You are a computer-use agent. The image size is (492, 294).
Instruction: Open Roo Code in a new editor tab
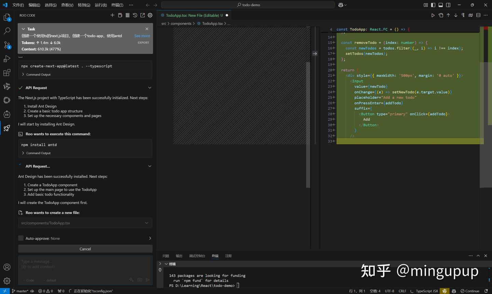pos(142,15)
